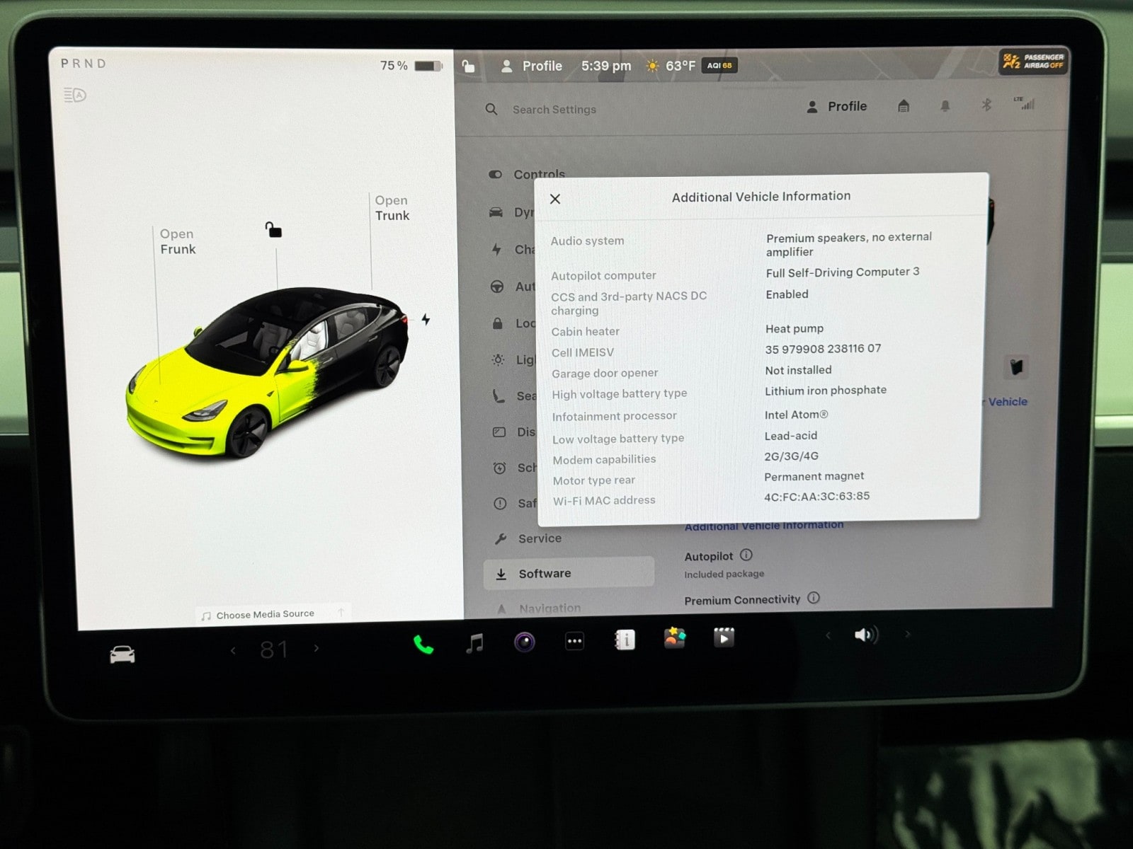
Task: Mute the speaker volume icon
Action: tap(865, 635)
